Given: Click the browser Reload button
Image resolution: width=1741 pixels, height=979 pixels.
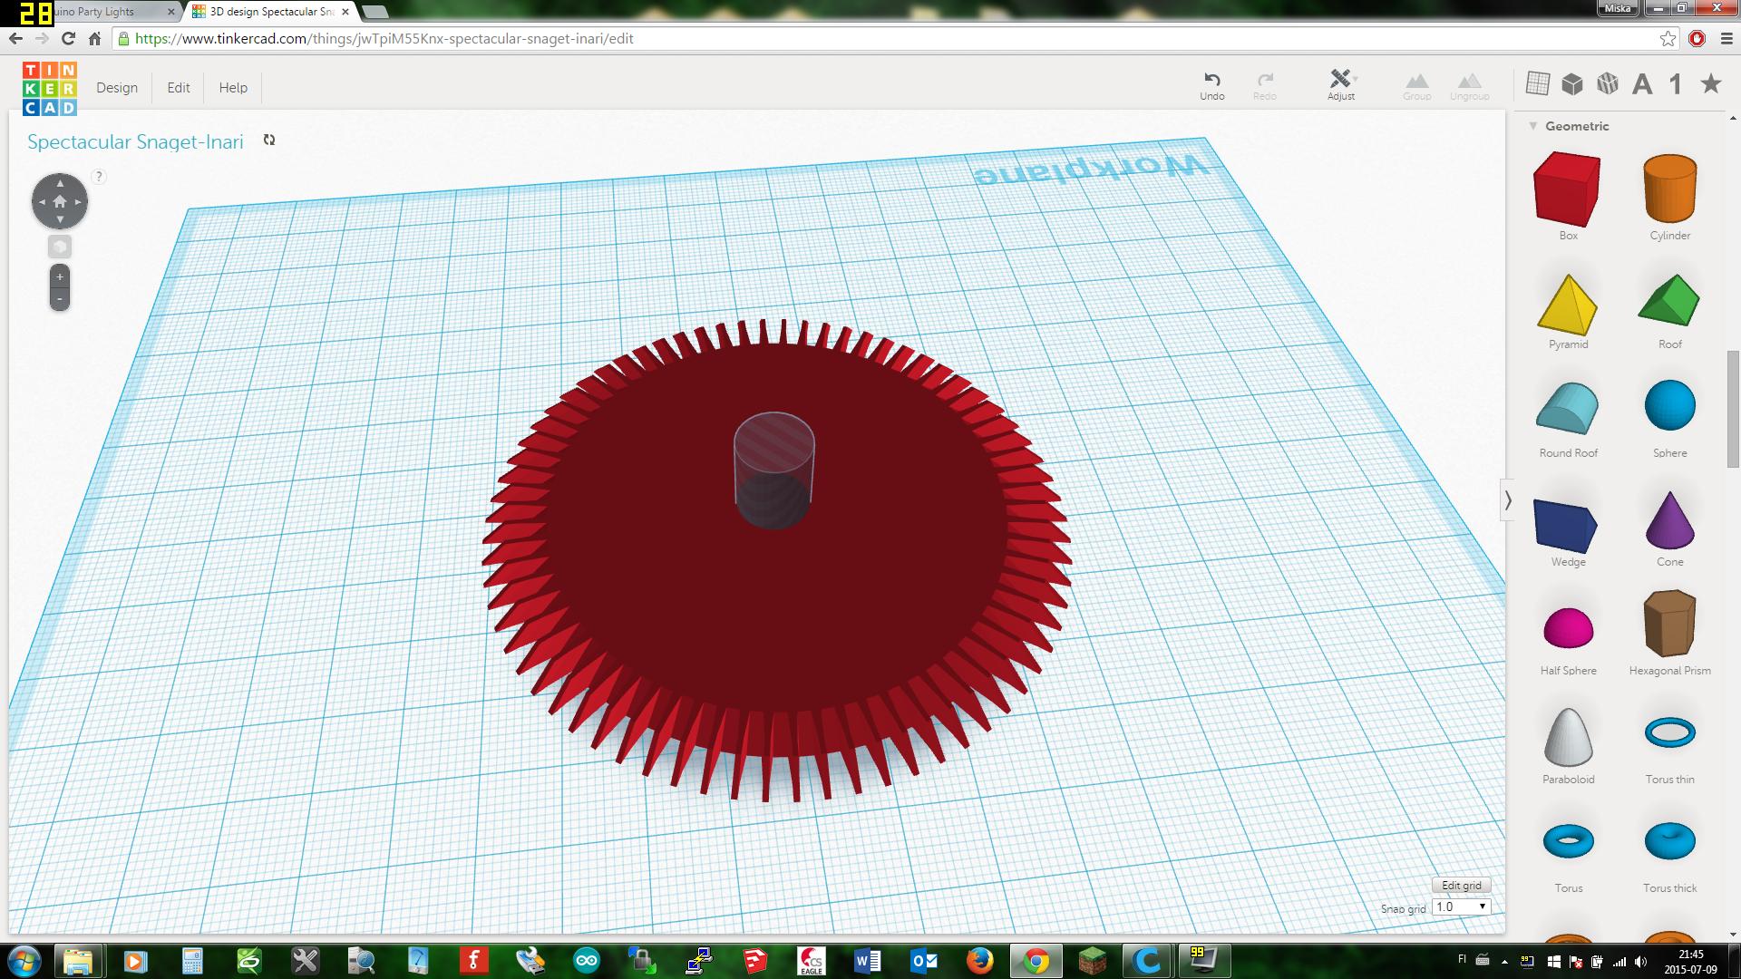Looking at the screenshot, I should [x=68, y=39].
